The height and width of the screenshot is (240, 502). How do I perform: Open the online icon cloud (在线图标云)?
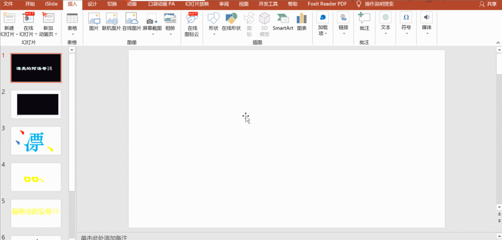192,18
